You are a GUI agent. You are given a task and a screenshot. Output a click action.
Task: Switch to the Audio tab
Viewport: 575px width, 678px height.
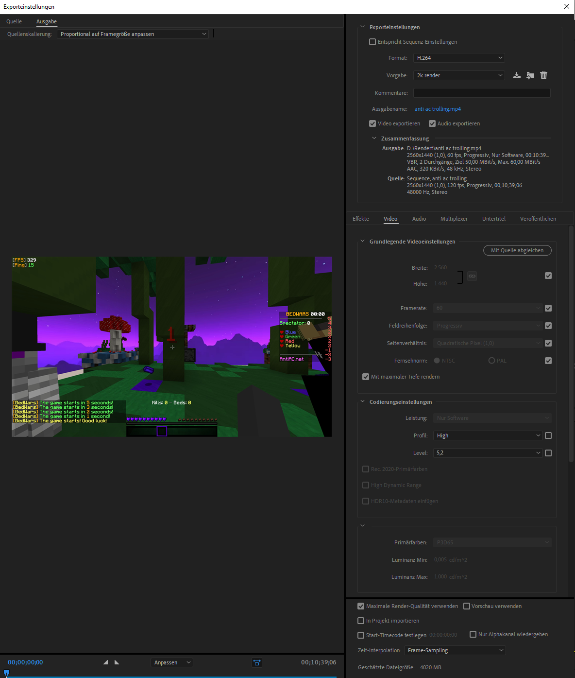419,219
